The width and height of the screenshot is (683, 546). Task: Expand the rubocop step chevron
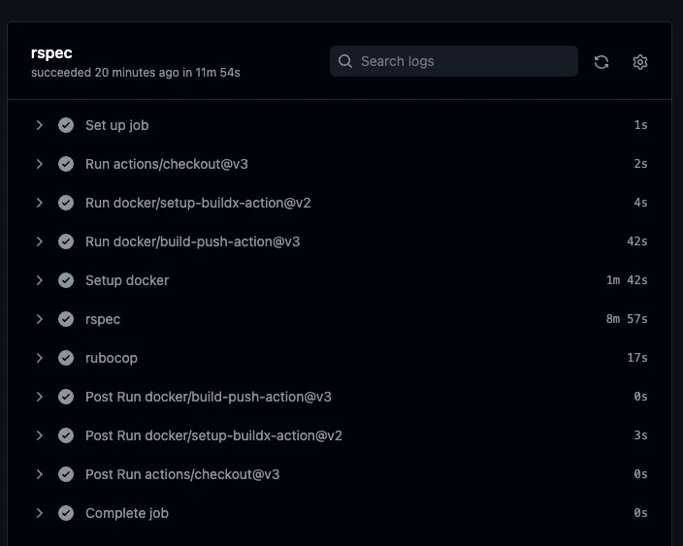tap(40, 358)
